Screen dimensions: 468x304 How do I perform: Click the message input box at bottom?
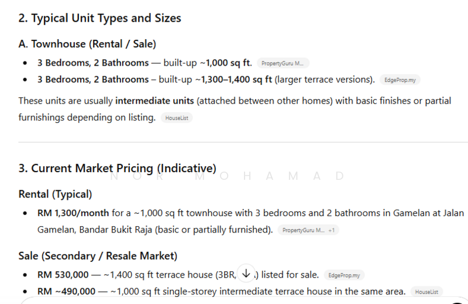click(x=234, y=301)
